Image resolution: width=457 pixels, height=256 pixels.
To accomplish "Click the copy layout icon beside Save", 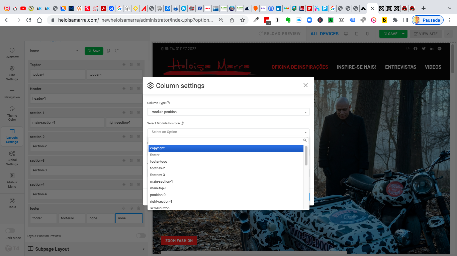I will pyautogui.click(x=108, y=51).
